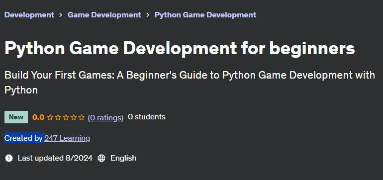Image resolution: width=383 pixels, height=180 pixels.
Task: Click the 0.0 rating value
Action: [38, 117]
